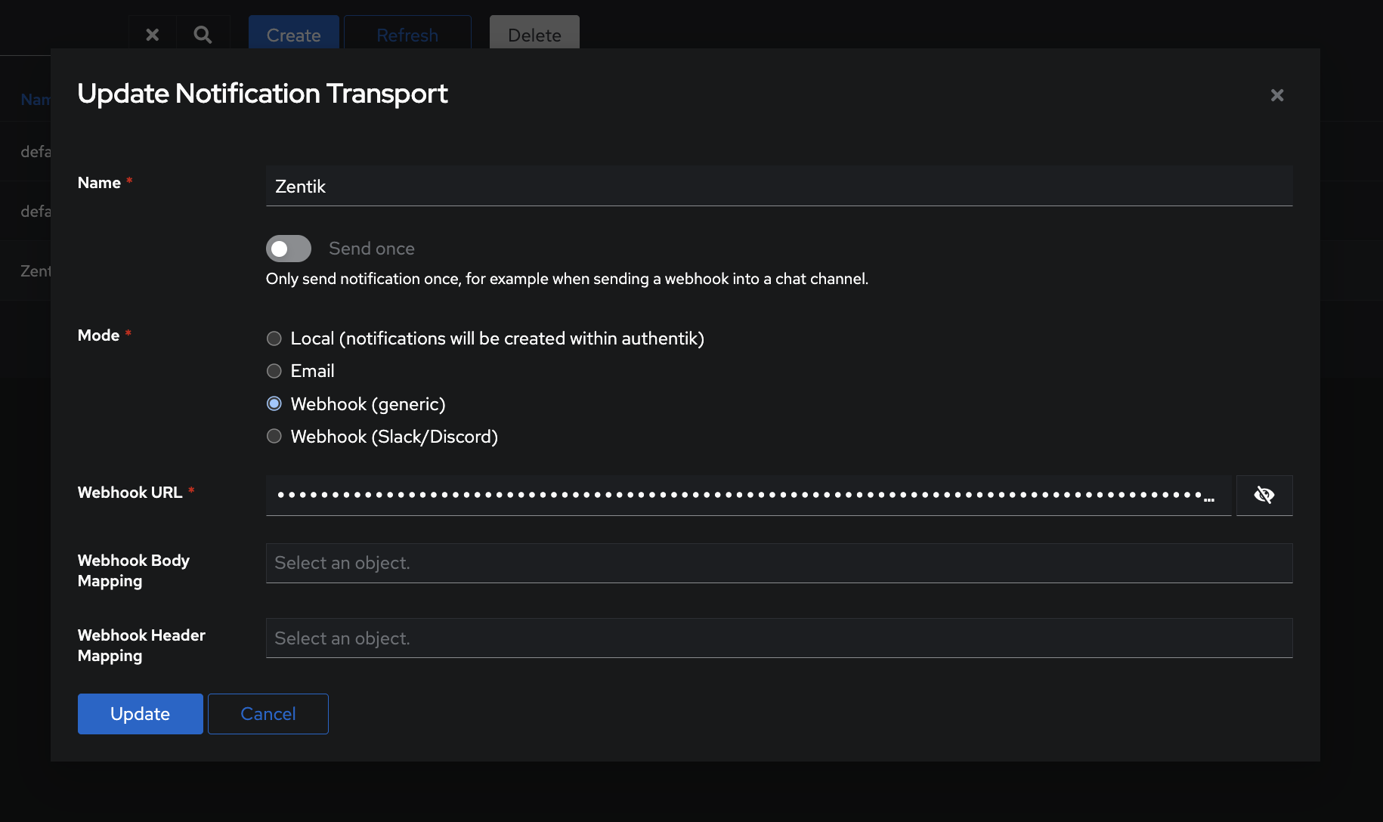Click the search magnifier icon

click(x=203, y=35)
